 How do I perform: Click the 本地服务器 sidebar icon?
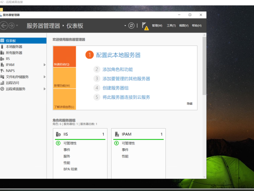point(2,47)
